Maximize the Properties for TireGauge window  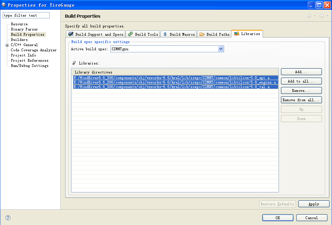pos(319,5)
